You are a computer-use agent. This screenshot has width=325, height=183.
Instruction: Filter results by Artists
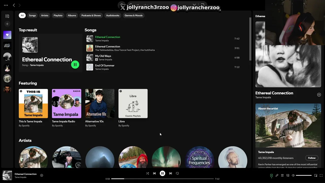(x=45, y=16)
